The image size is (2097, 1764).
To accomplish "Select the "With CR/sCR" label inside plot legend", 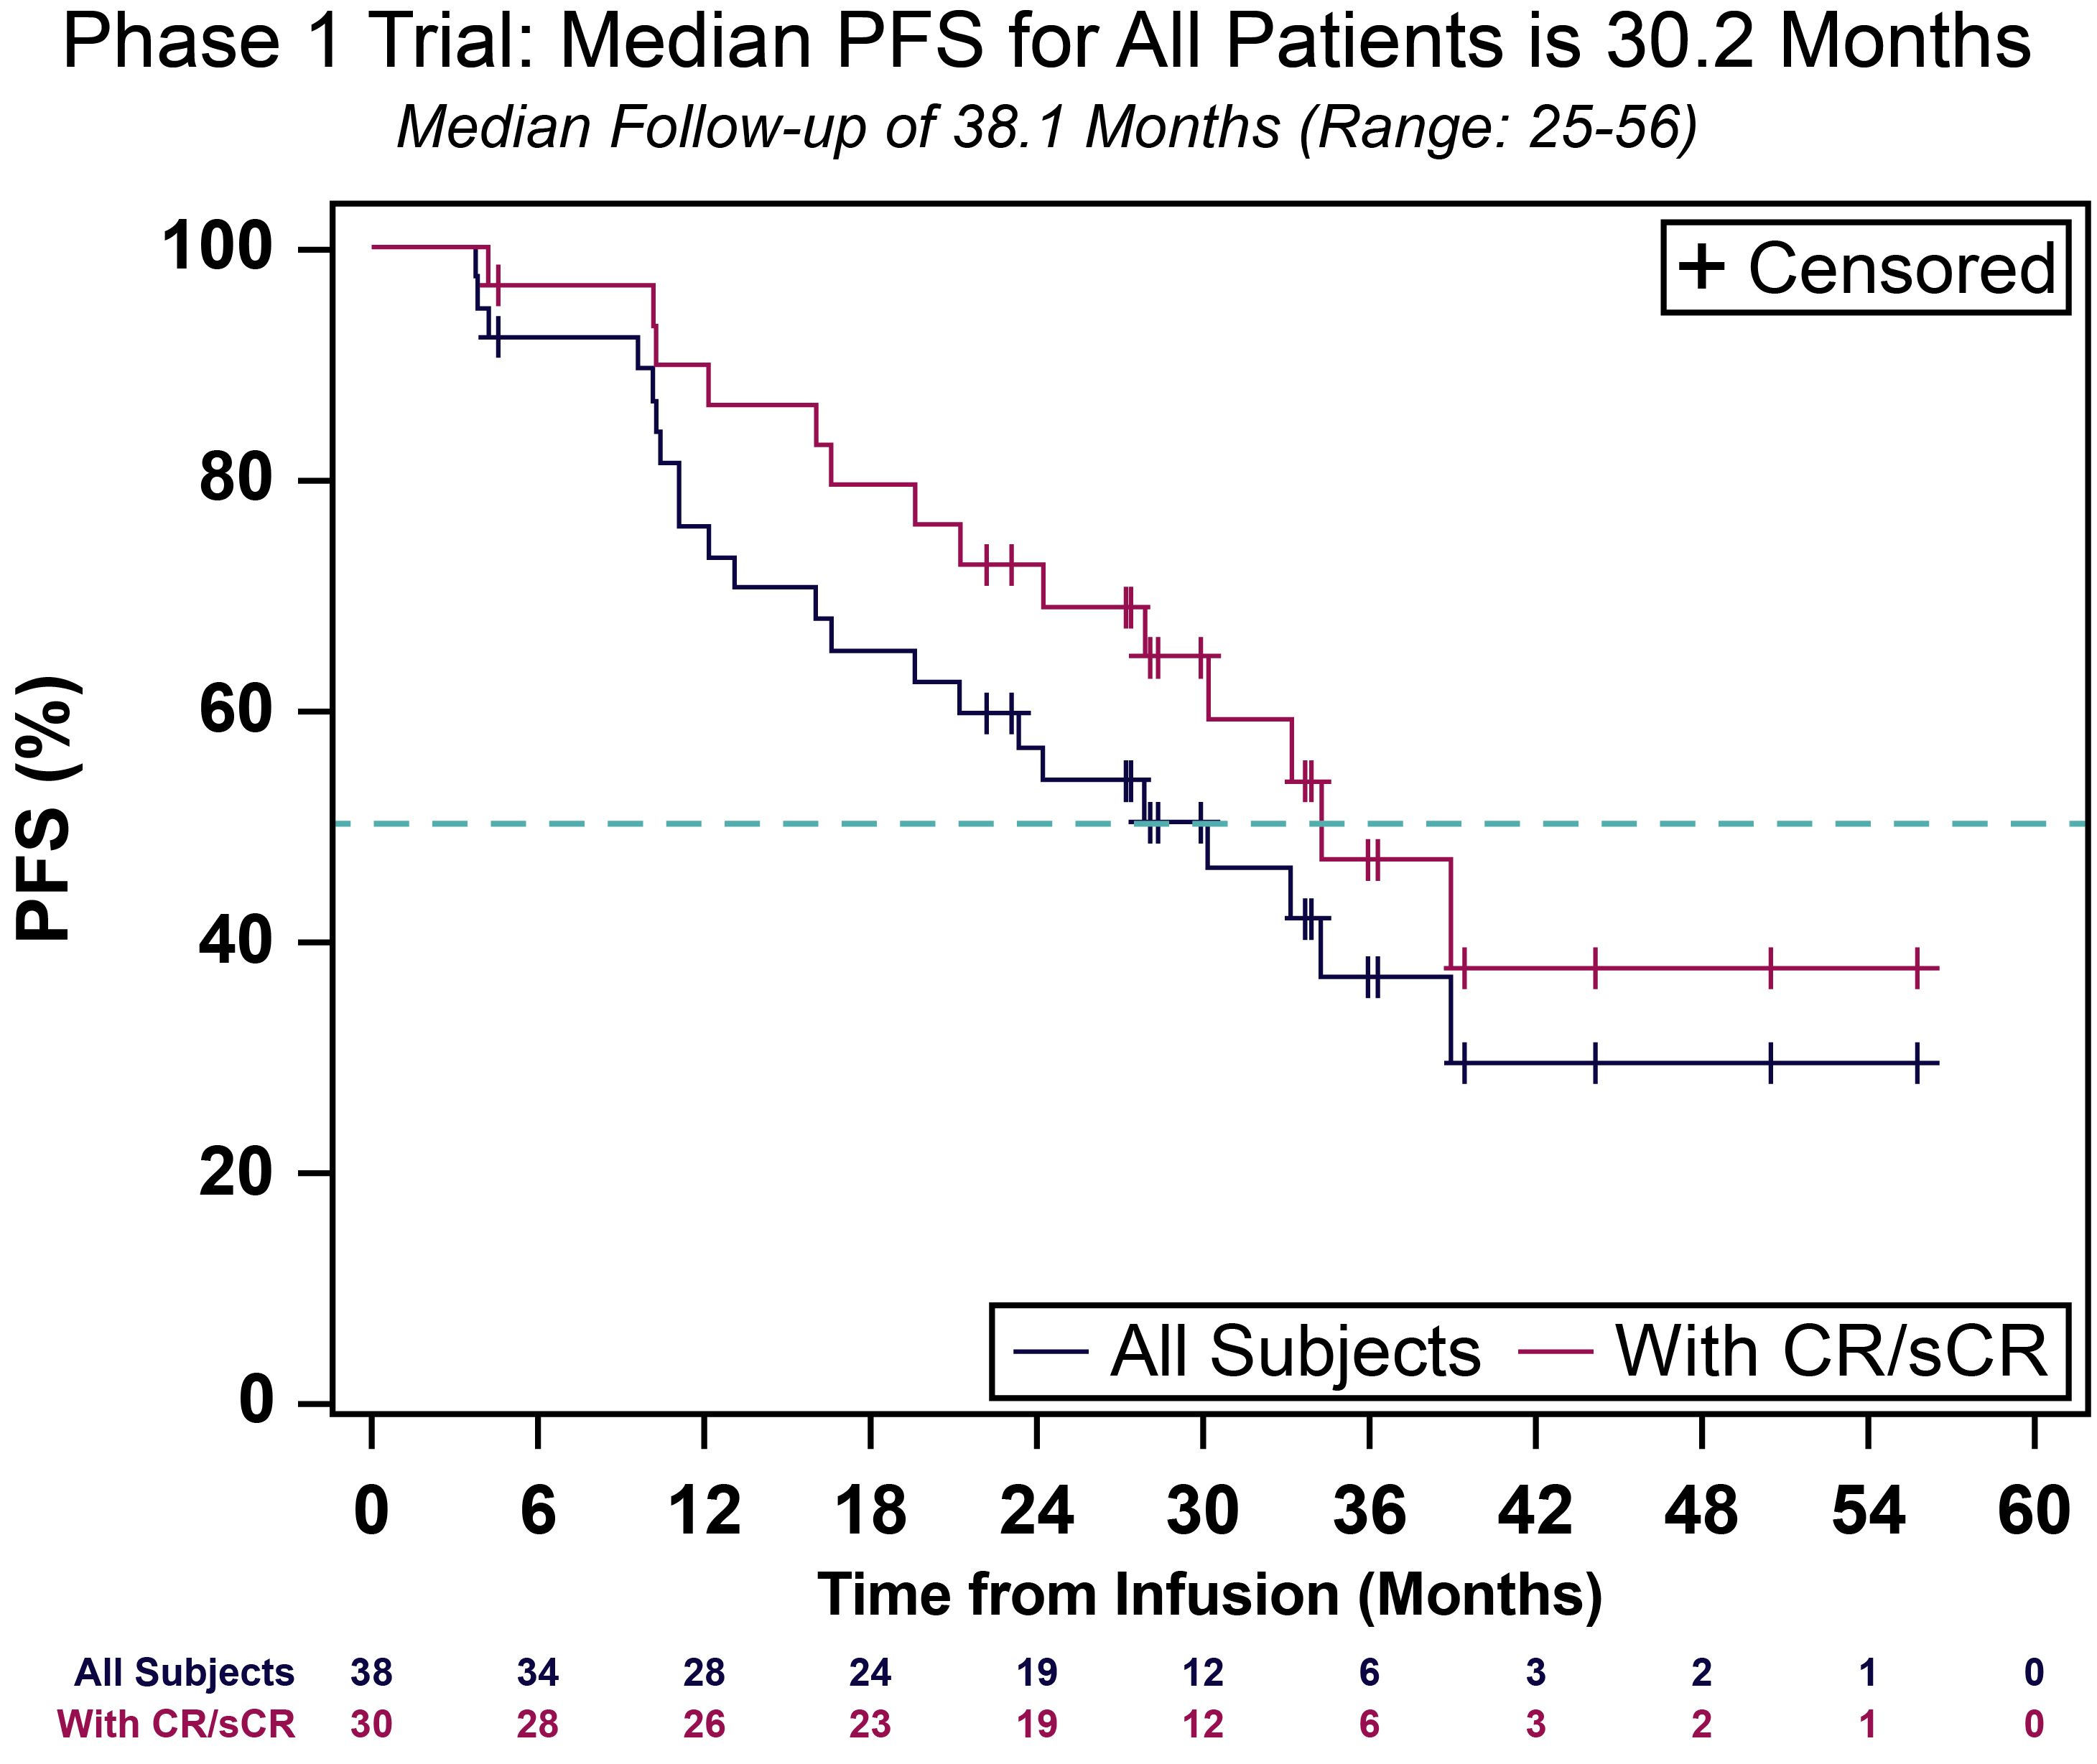I will 1831,1352.
